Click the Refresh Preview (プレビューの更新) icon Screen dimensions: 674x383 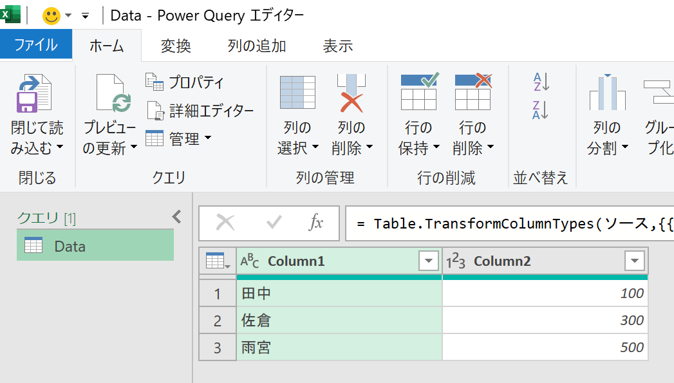point(110,94)
